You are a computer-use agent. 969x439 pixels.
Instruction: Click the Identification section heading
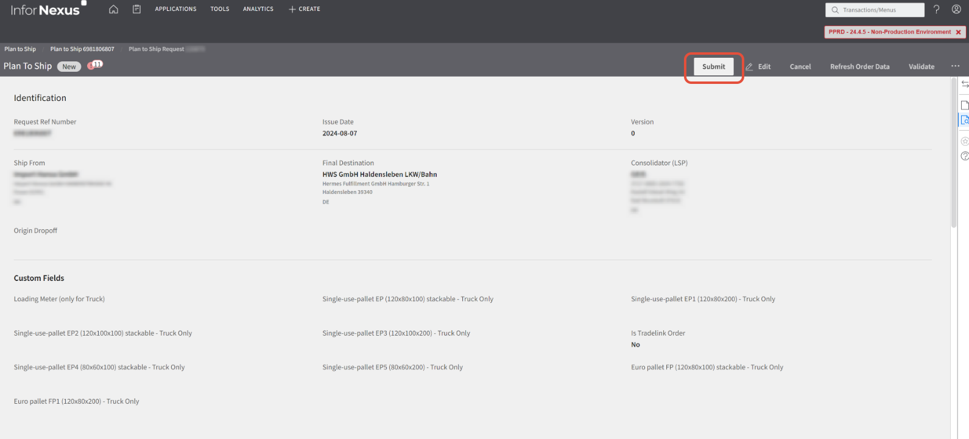click(40, 98)
